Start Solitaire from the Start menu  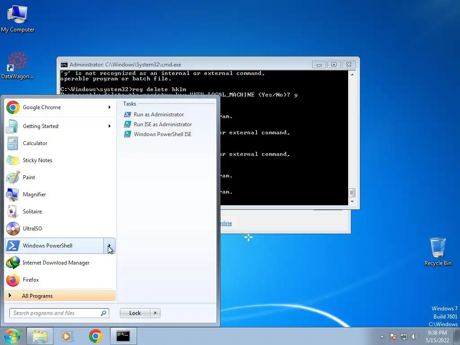pos(60,211)
